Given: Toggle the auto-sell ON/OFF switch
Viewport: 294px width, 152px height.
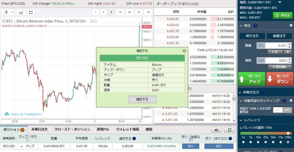Looking at the screenshot, I should [x=283, y=110].
